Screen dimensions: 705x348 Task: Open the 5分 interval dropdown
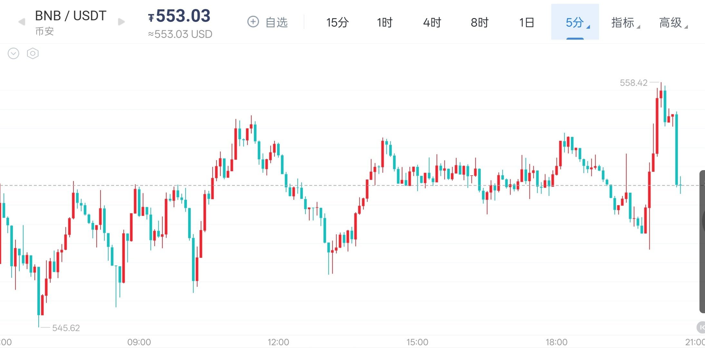tap(575, 22)
